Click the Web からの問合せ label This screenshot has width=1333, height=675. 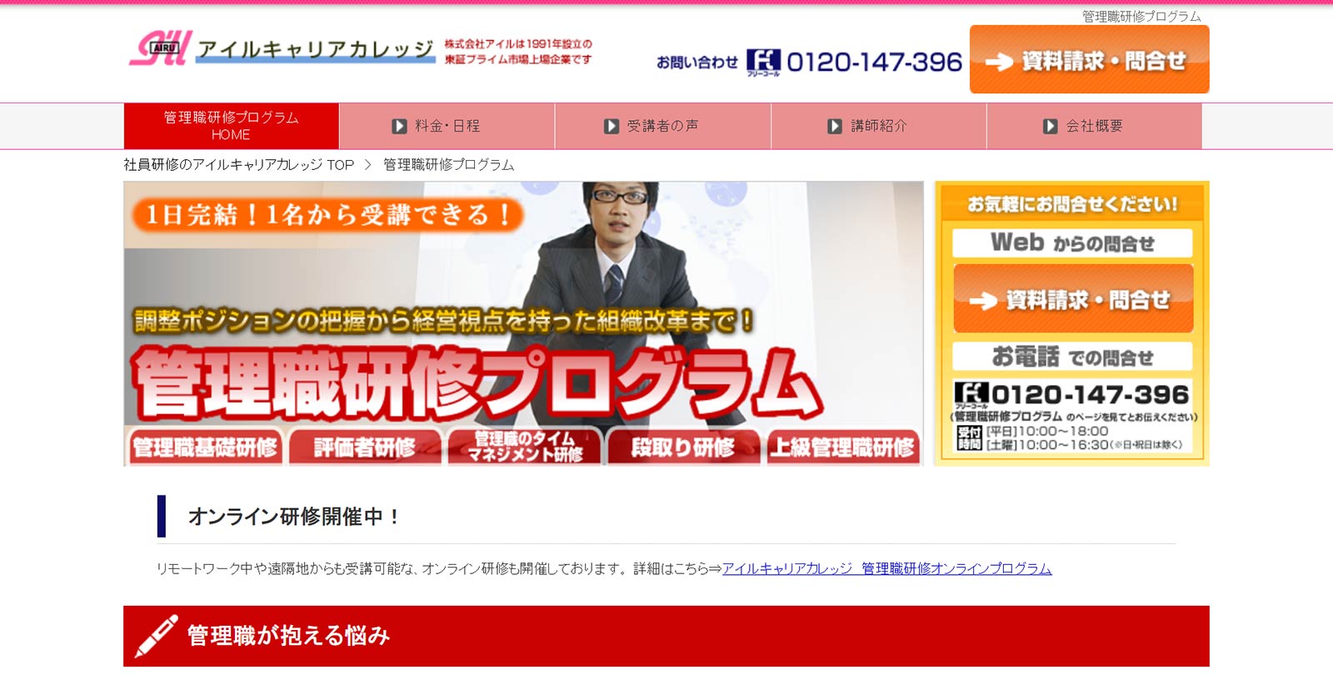point(1072,242)
